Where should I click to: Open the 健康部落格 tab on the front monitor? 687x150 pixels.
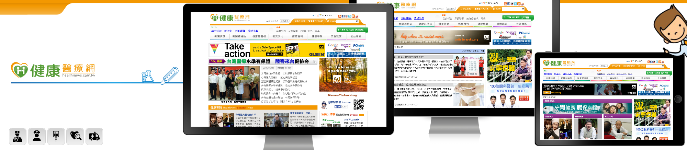(x=259, y=36)
